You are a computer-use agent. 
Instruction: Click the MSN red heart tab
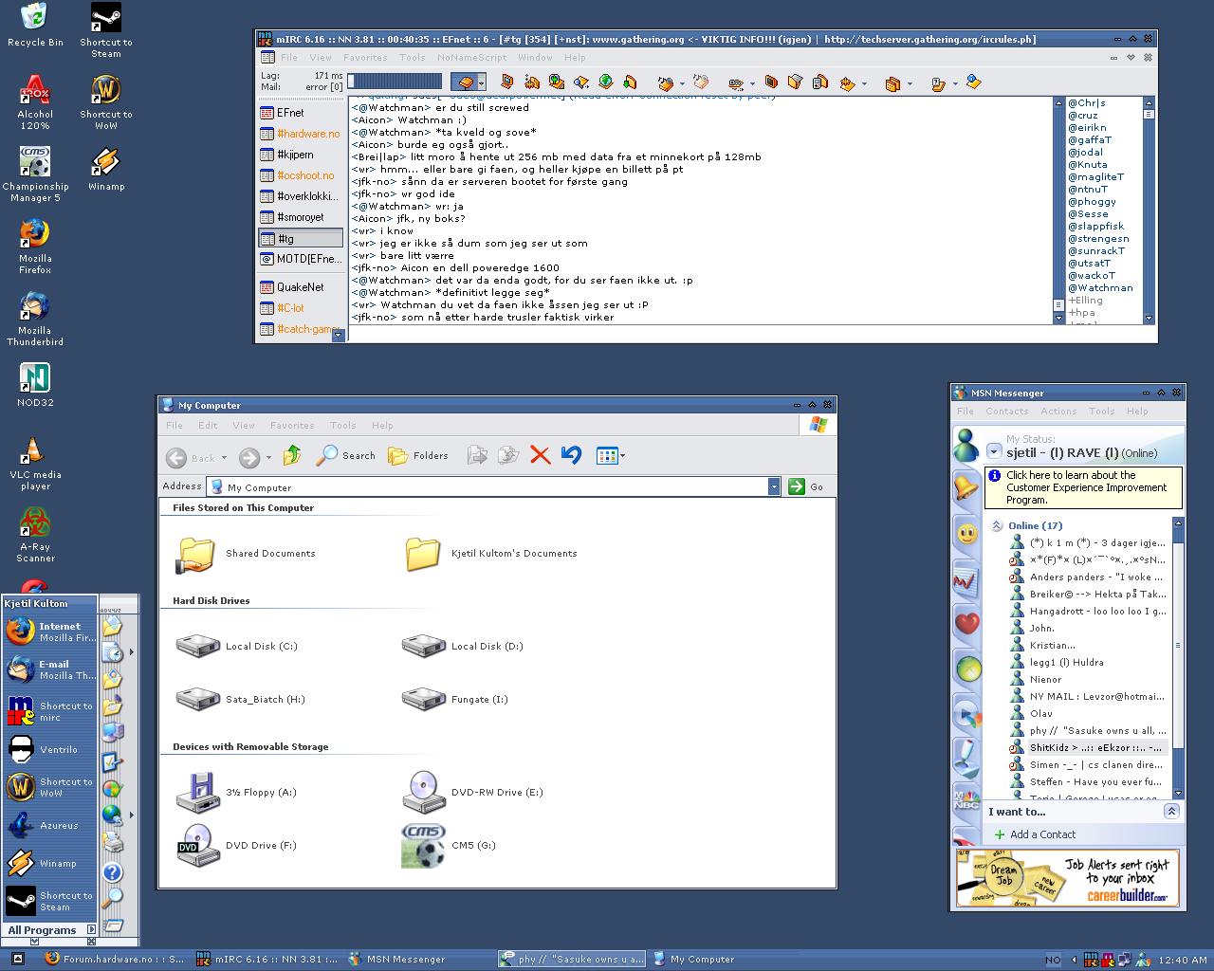pos(966,624)
